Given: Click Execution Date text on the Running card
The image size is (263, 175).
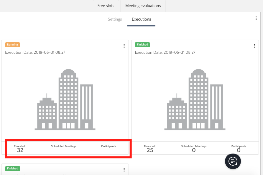Looking at the screenshot, I should point(35,53).
